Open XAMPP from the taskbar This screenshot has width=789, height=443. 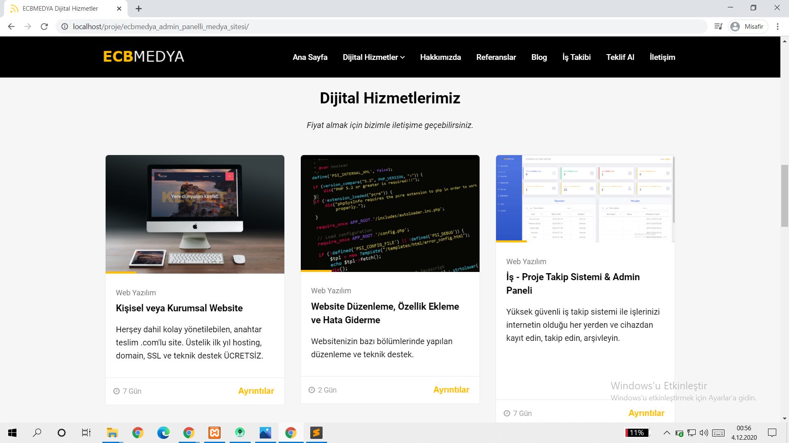[x=215, y=433]
